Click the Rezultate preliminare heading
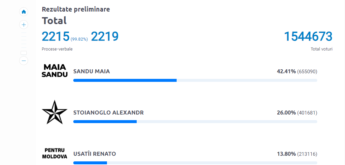The width and height of the screenshot is (345, 165). click(x=76, y=9)
